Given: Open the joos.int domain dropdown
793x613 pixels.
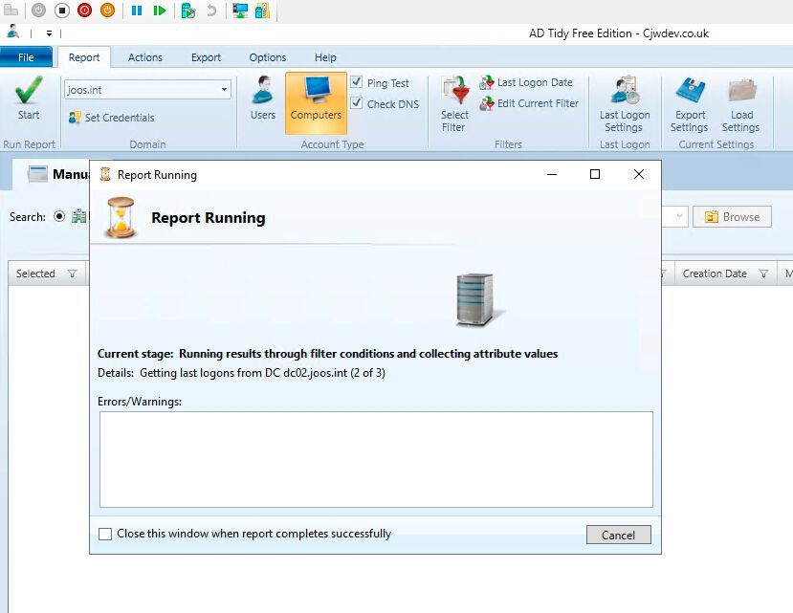Looking at the screenshot, I should 225,88.
